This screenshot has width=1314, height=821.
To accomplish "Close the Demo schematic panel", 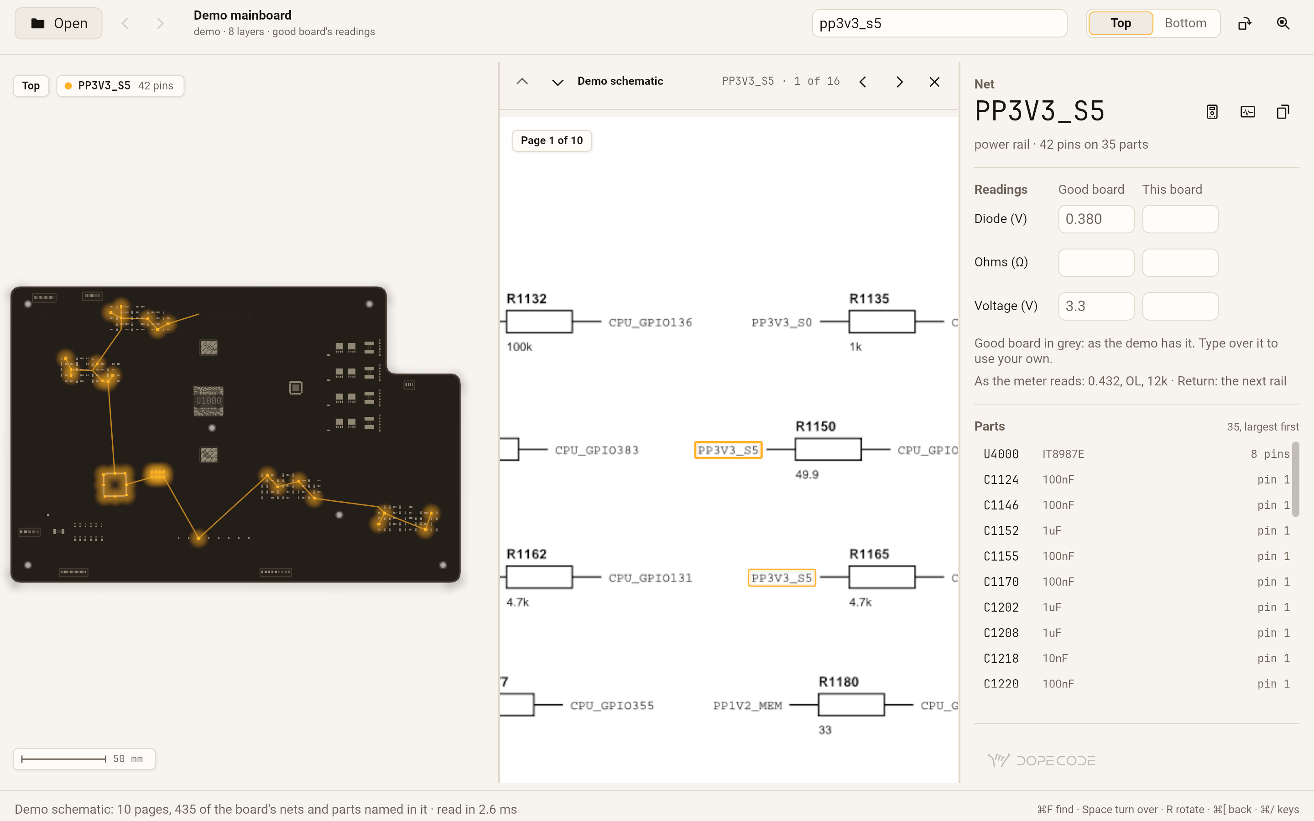I will (934, 82).
